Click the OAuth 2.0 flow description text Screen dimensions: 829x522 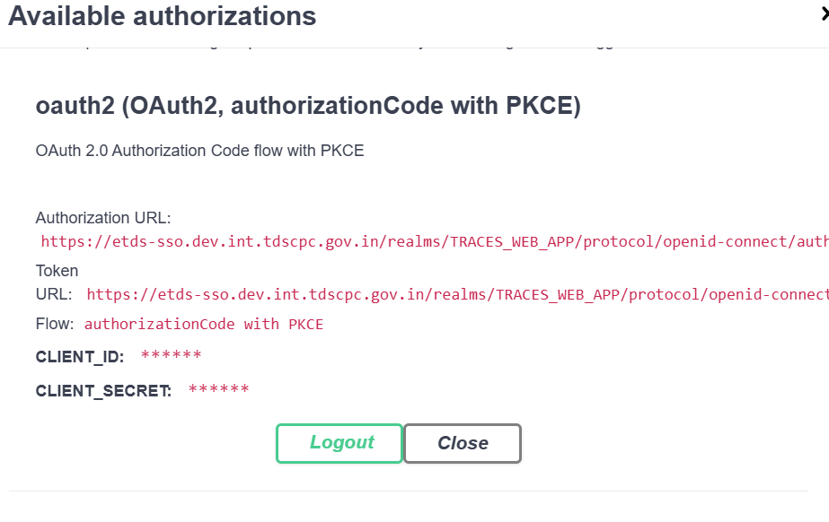(x=198, y=151)
